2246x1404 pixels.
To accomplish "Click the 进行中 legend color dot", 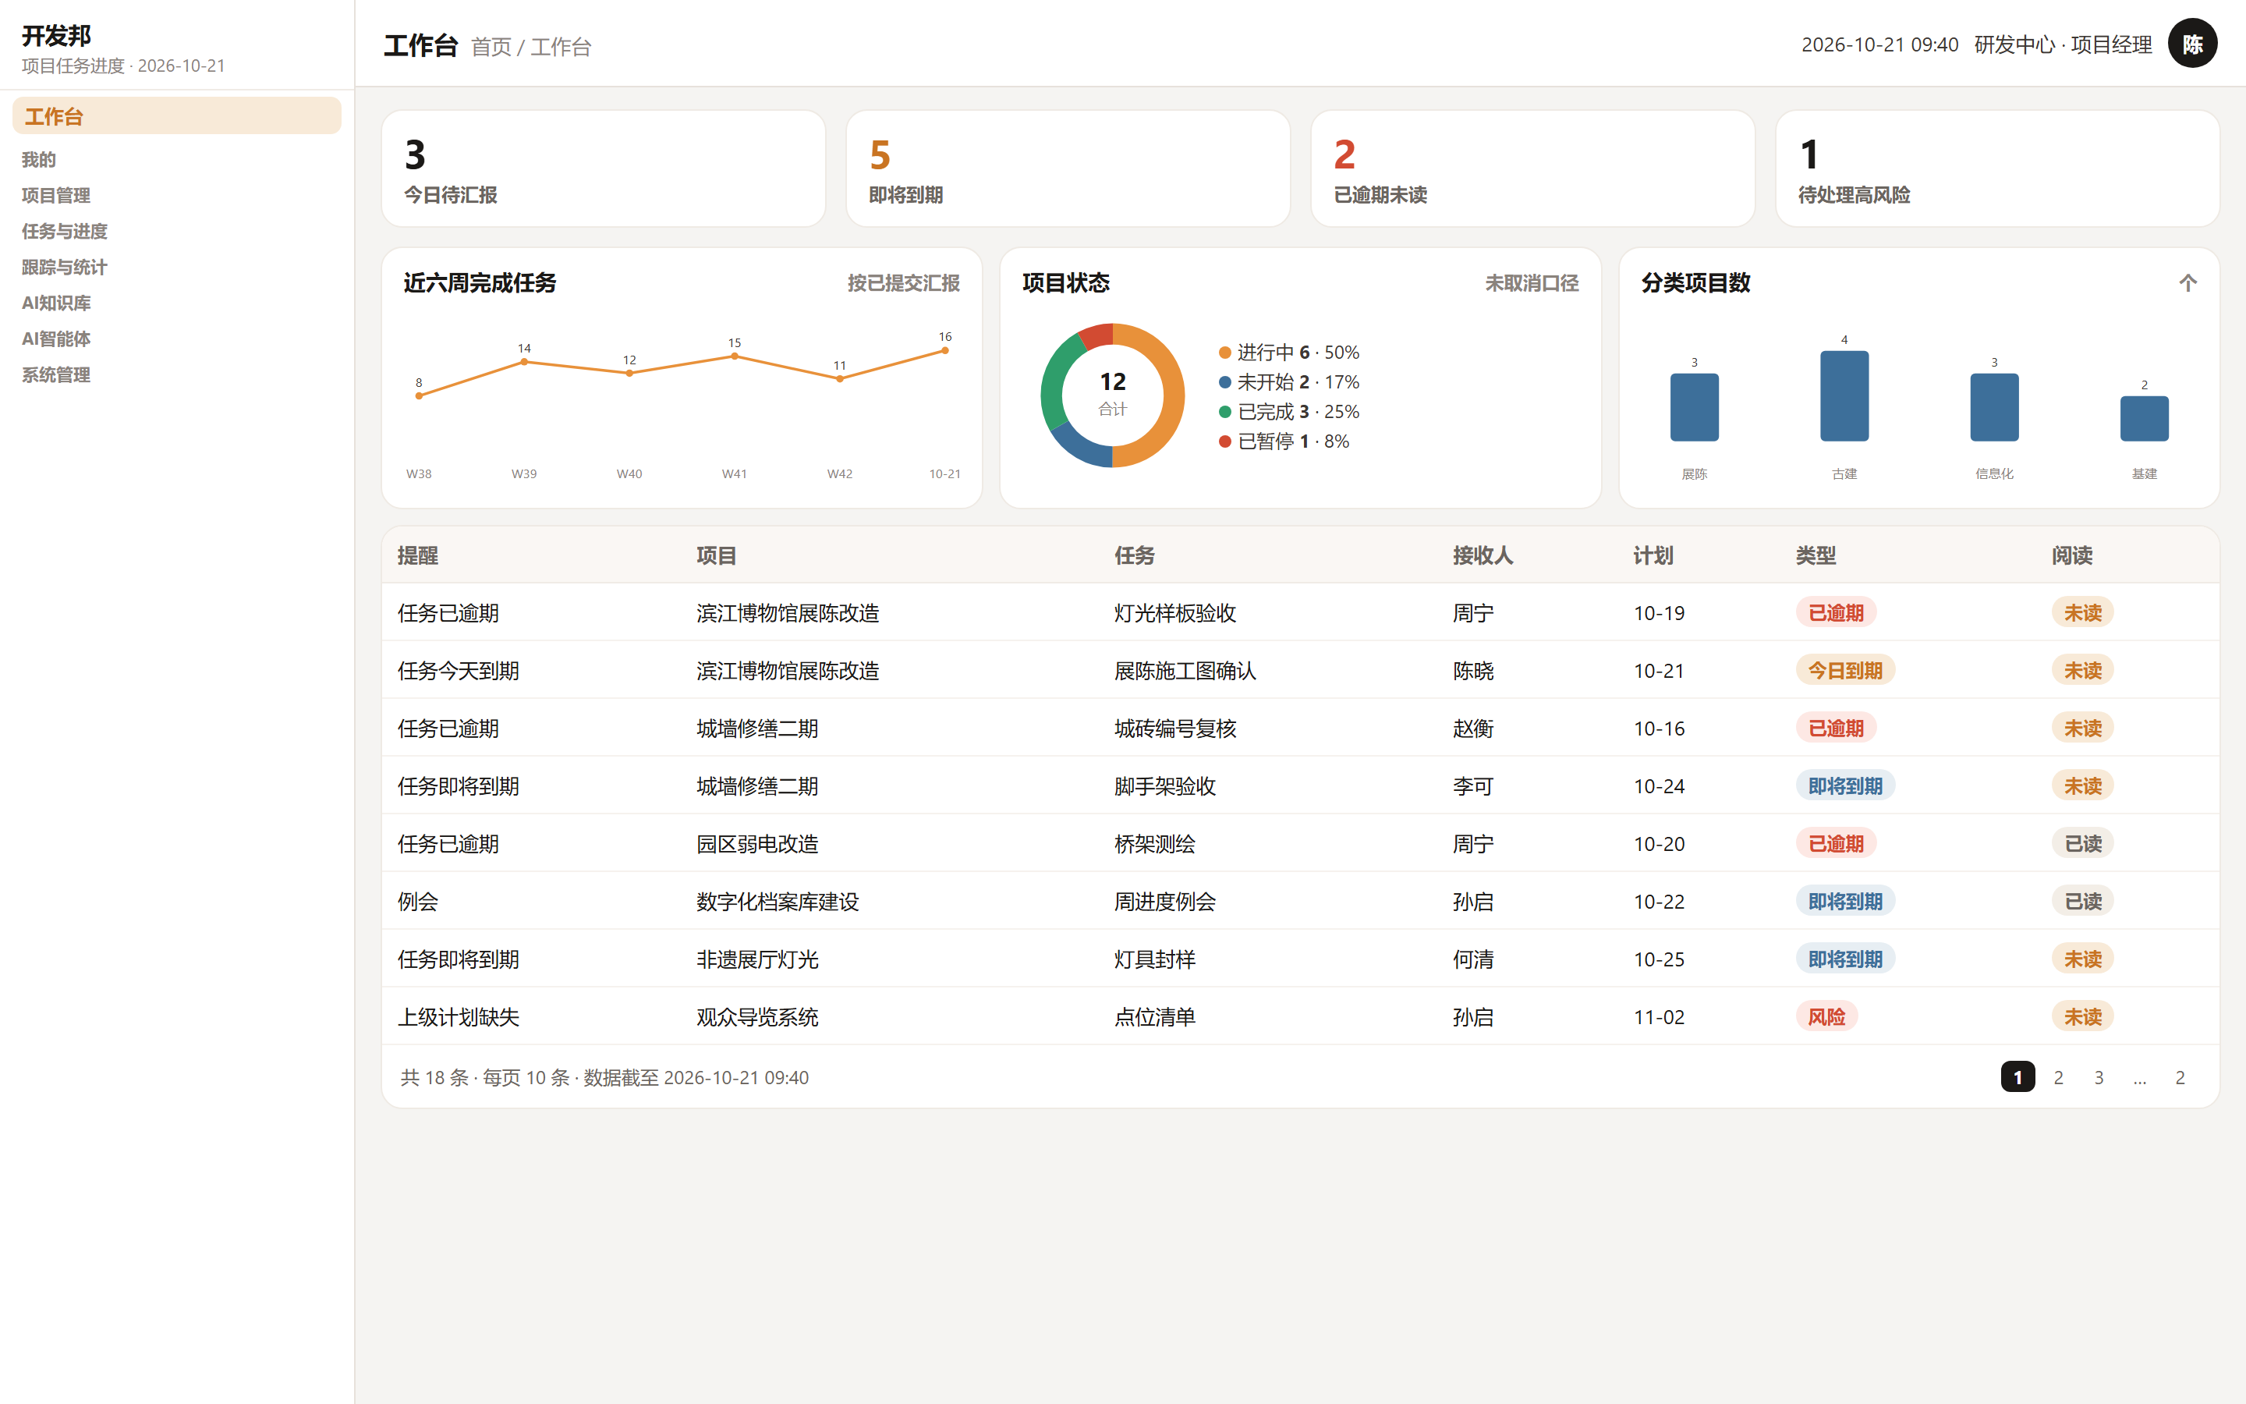I will [1225, 353].
